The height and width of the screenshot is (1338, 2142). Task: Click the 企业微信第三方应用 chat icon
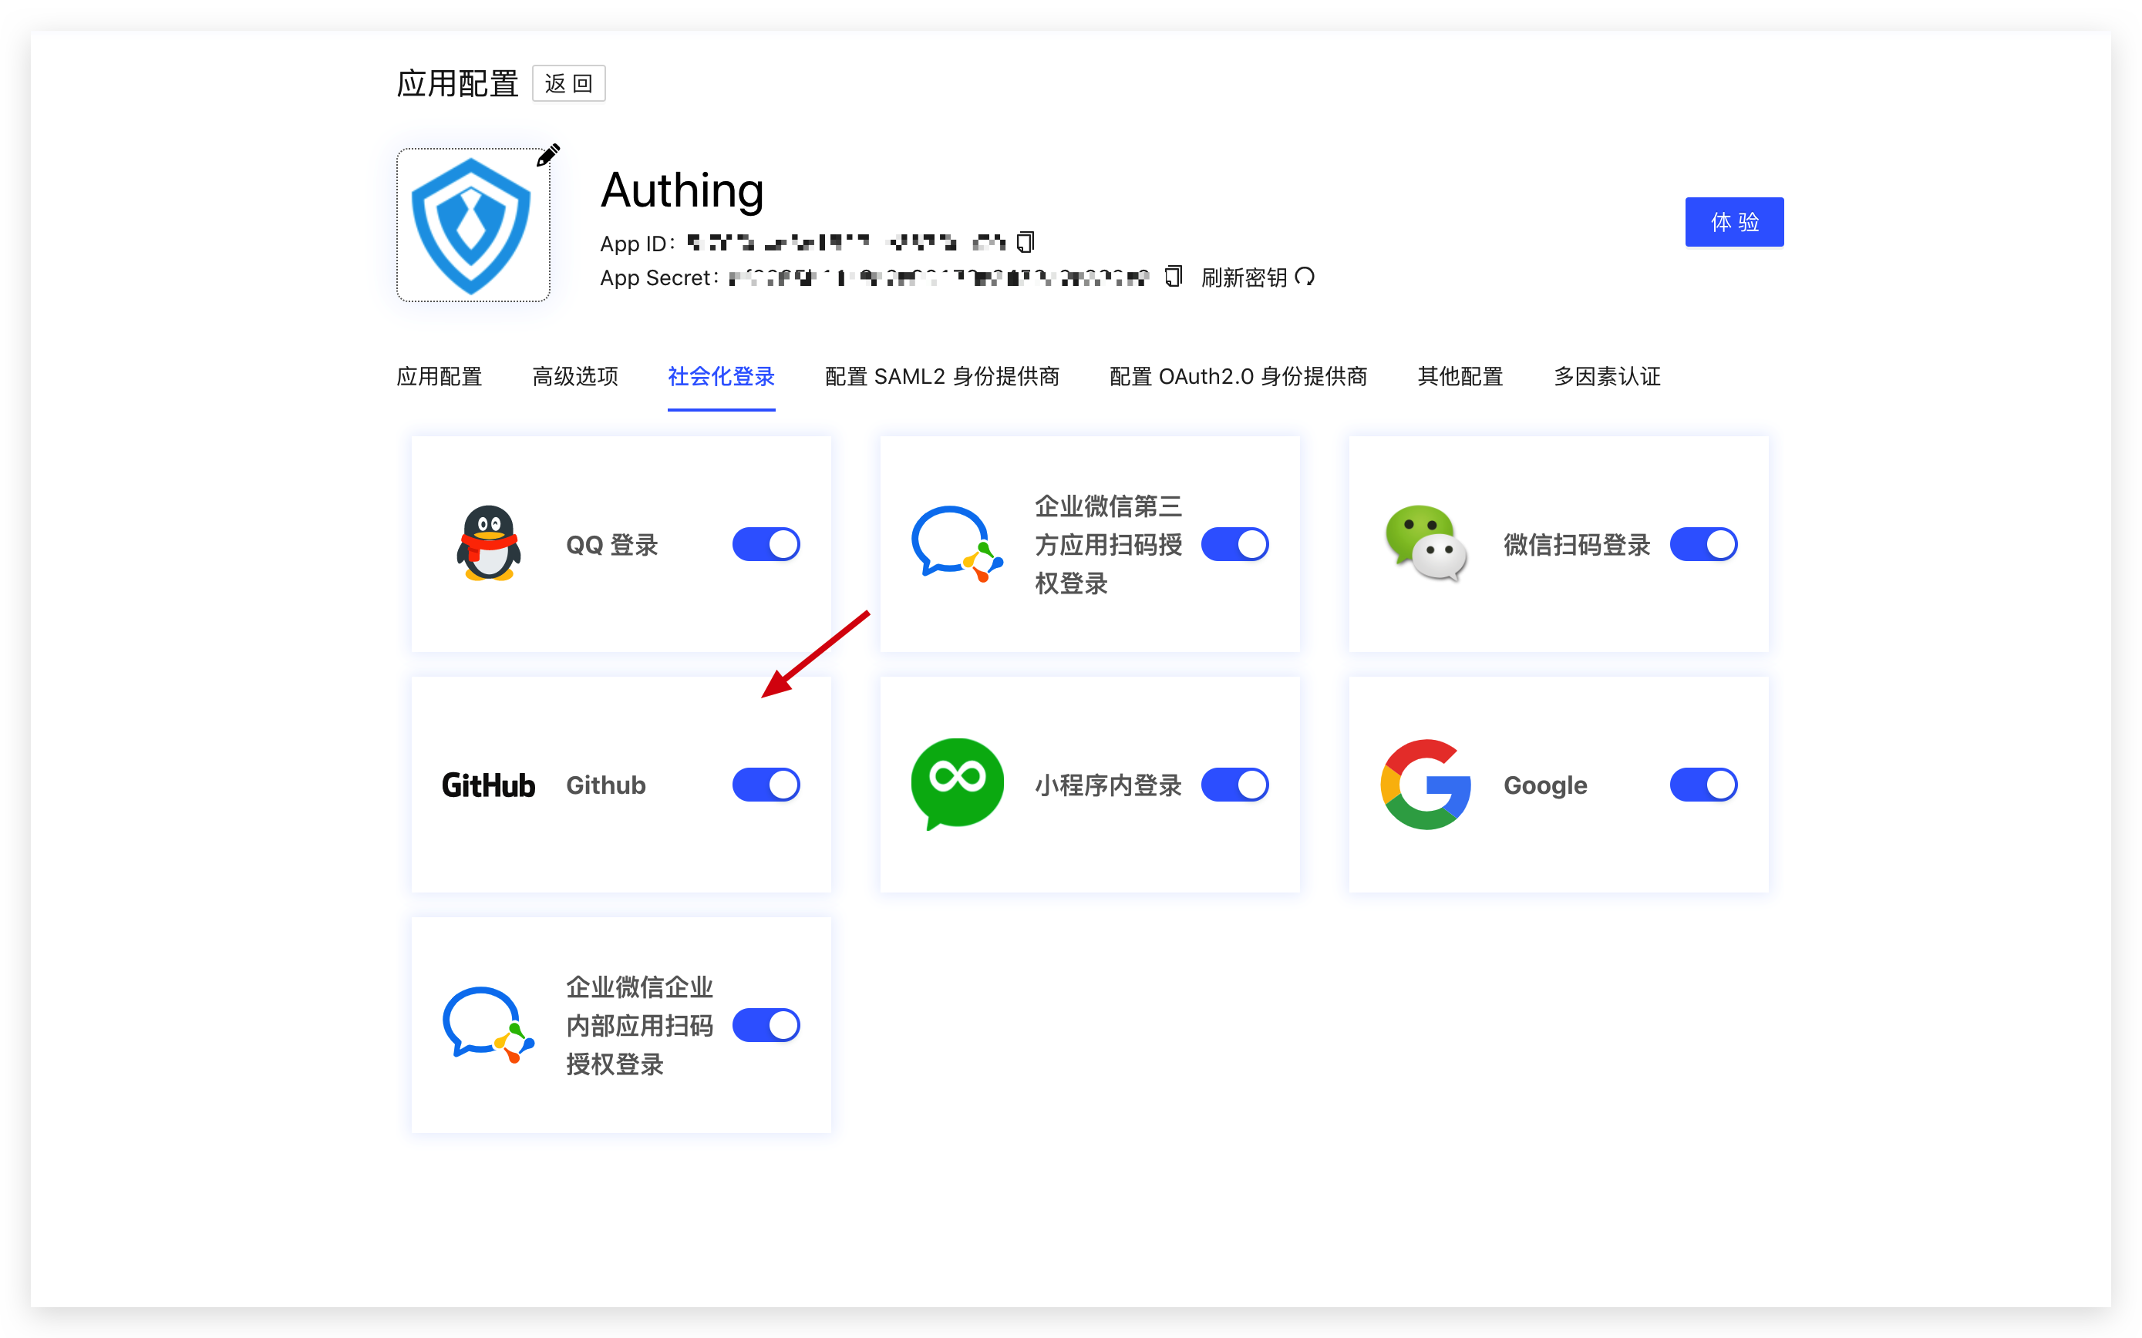tap(957, 543)
